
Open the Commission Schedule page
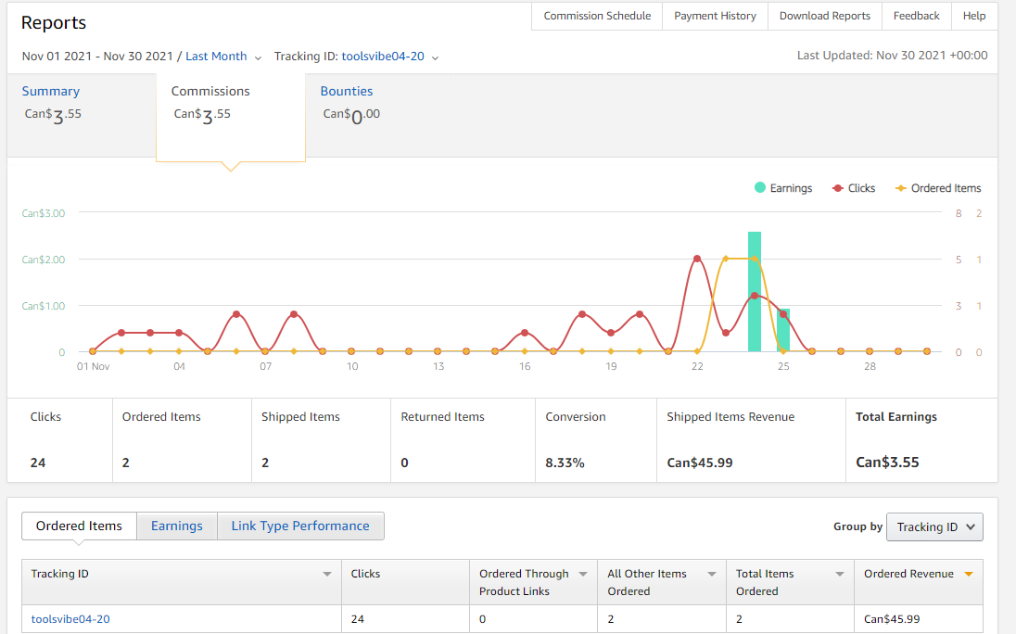point(597,16)
